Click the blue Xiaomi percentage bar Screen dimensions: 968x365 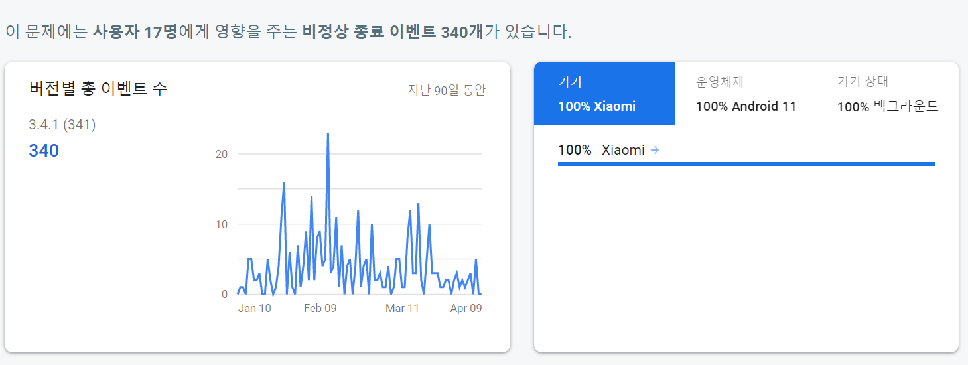(x=746, y=163)
